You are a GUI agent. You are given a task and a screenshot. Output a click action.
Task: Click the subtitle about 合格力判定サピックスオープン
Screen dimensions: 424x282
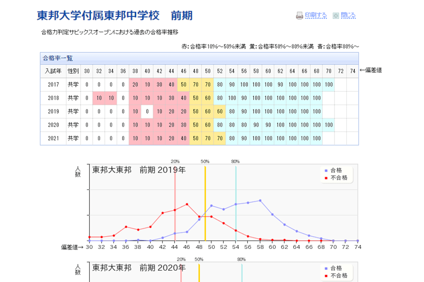(110, 32)
